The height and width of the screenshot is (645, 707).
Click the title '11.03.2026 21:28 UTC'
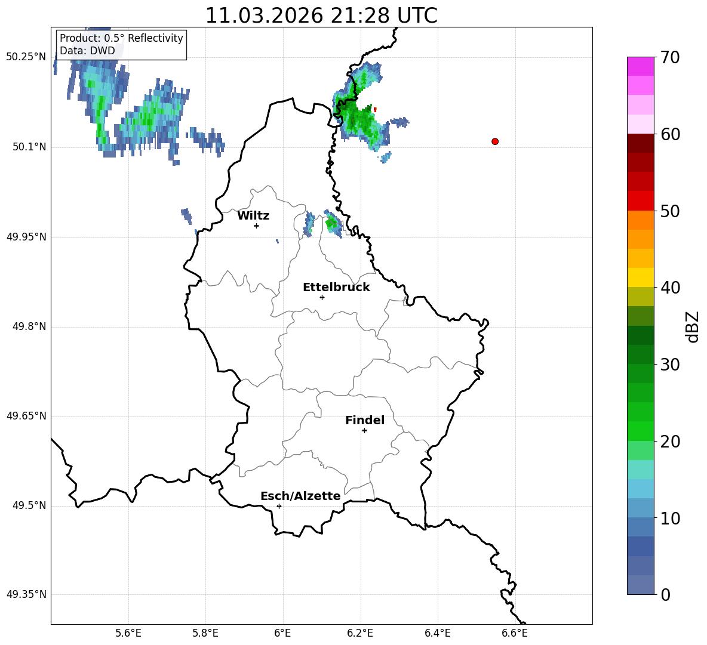coord(321,16)
